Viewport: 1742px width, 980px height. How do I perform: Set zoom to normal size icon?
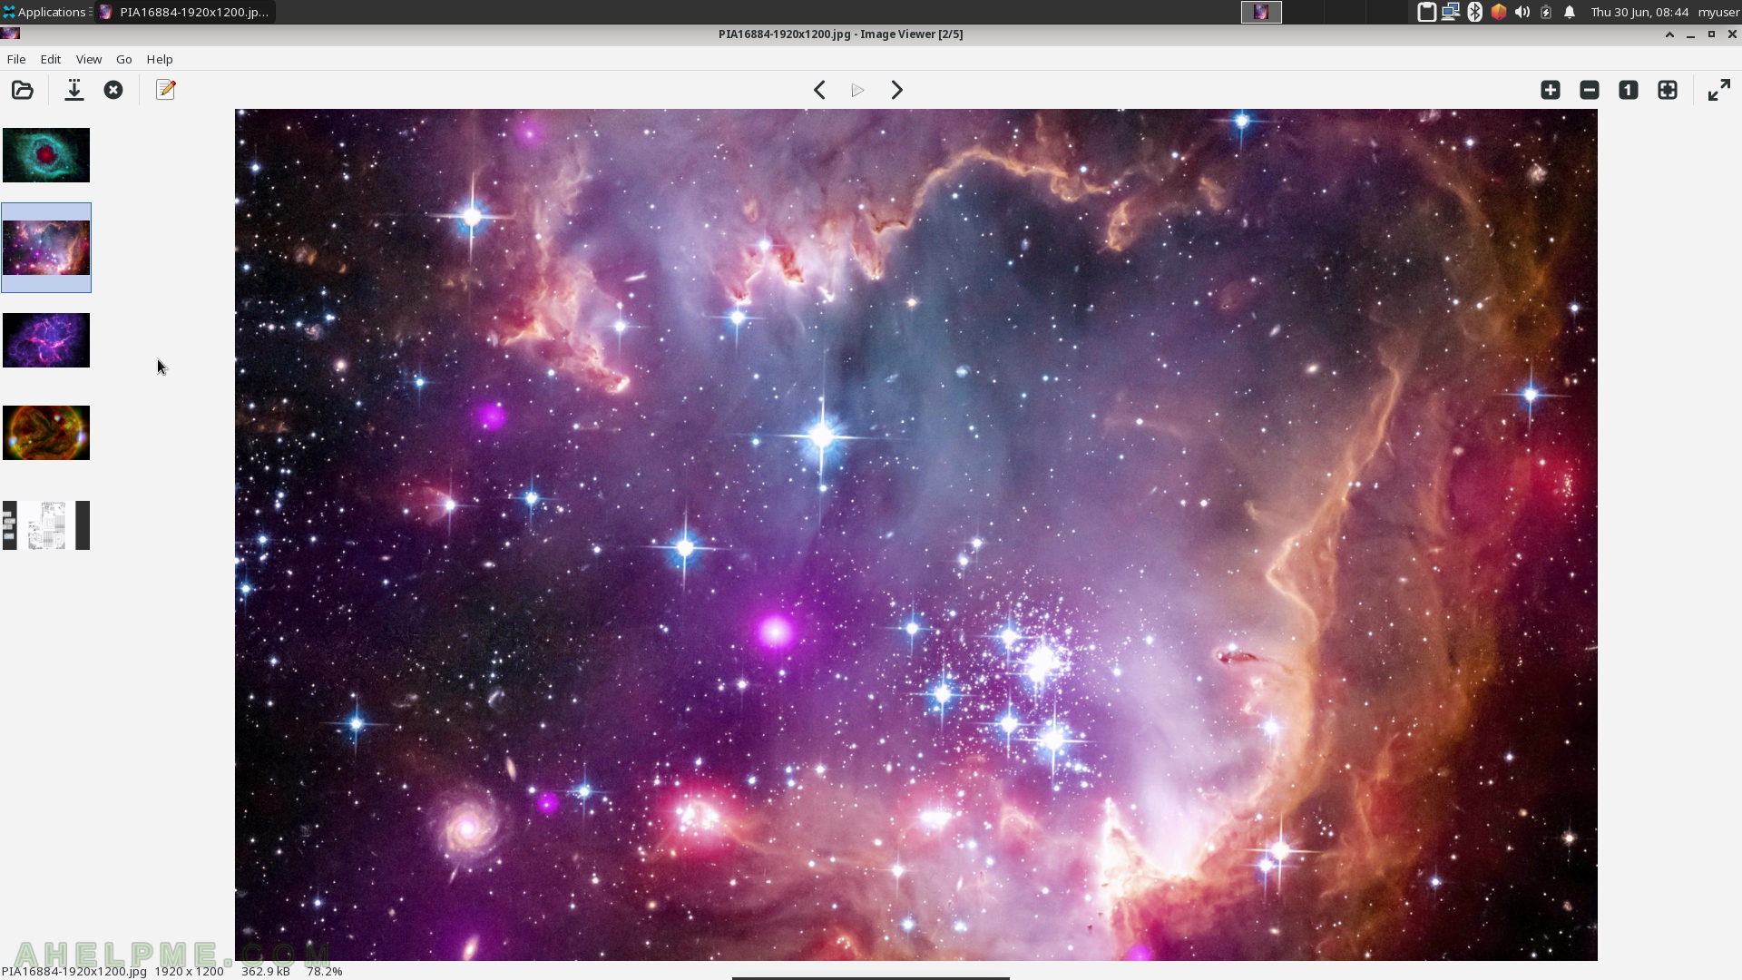[1629, 90]
